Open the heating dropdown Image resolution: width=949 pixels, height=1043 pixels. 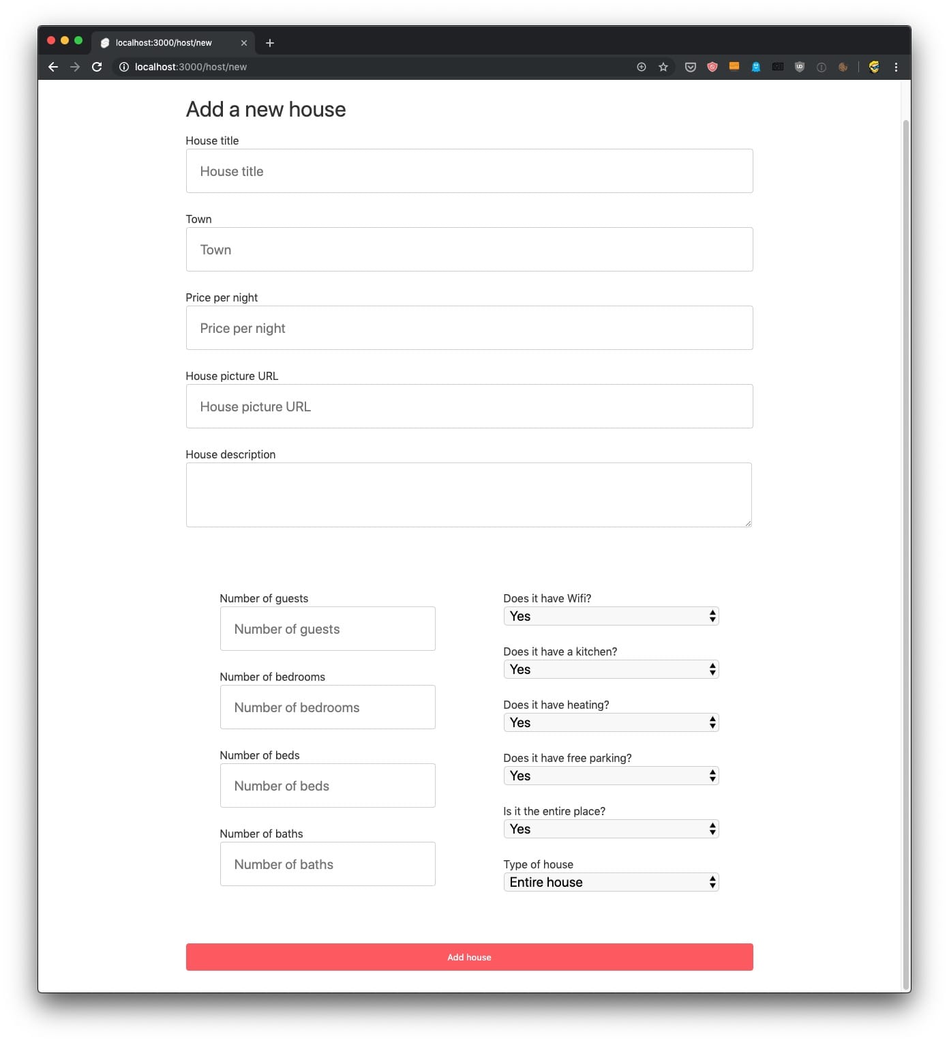point(610,722)
